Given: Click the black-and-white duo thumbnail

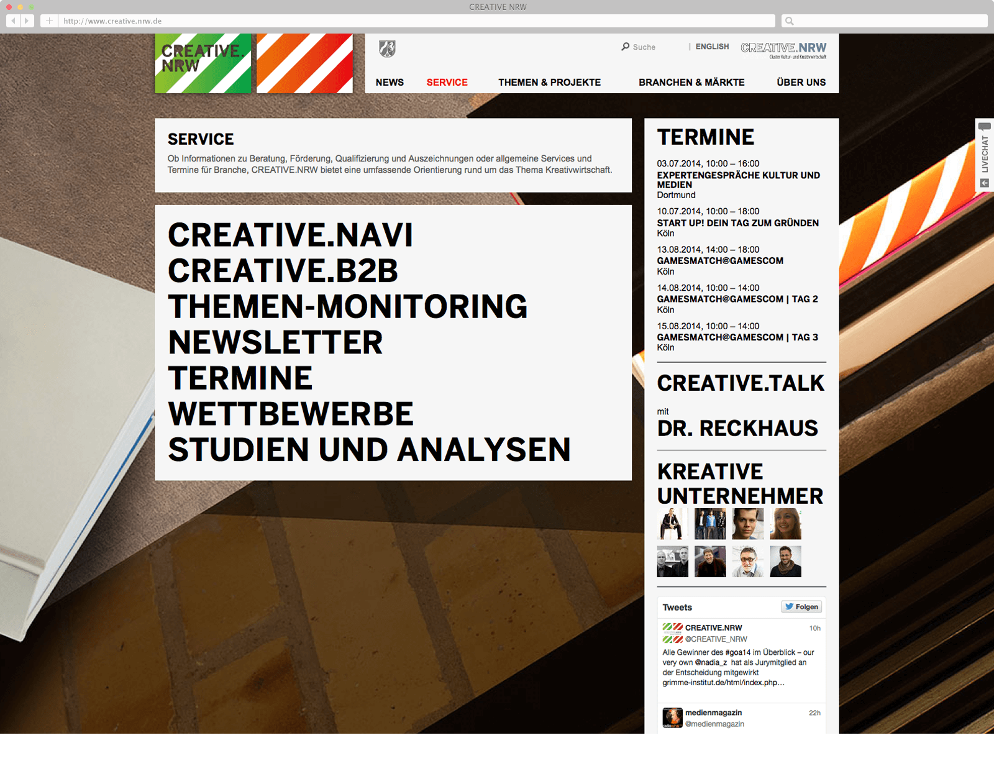Looking at the screenshot, I should point(673,562).
